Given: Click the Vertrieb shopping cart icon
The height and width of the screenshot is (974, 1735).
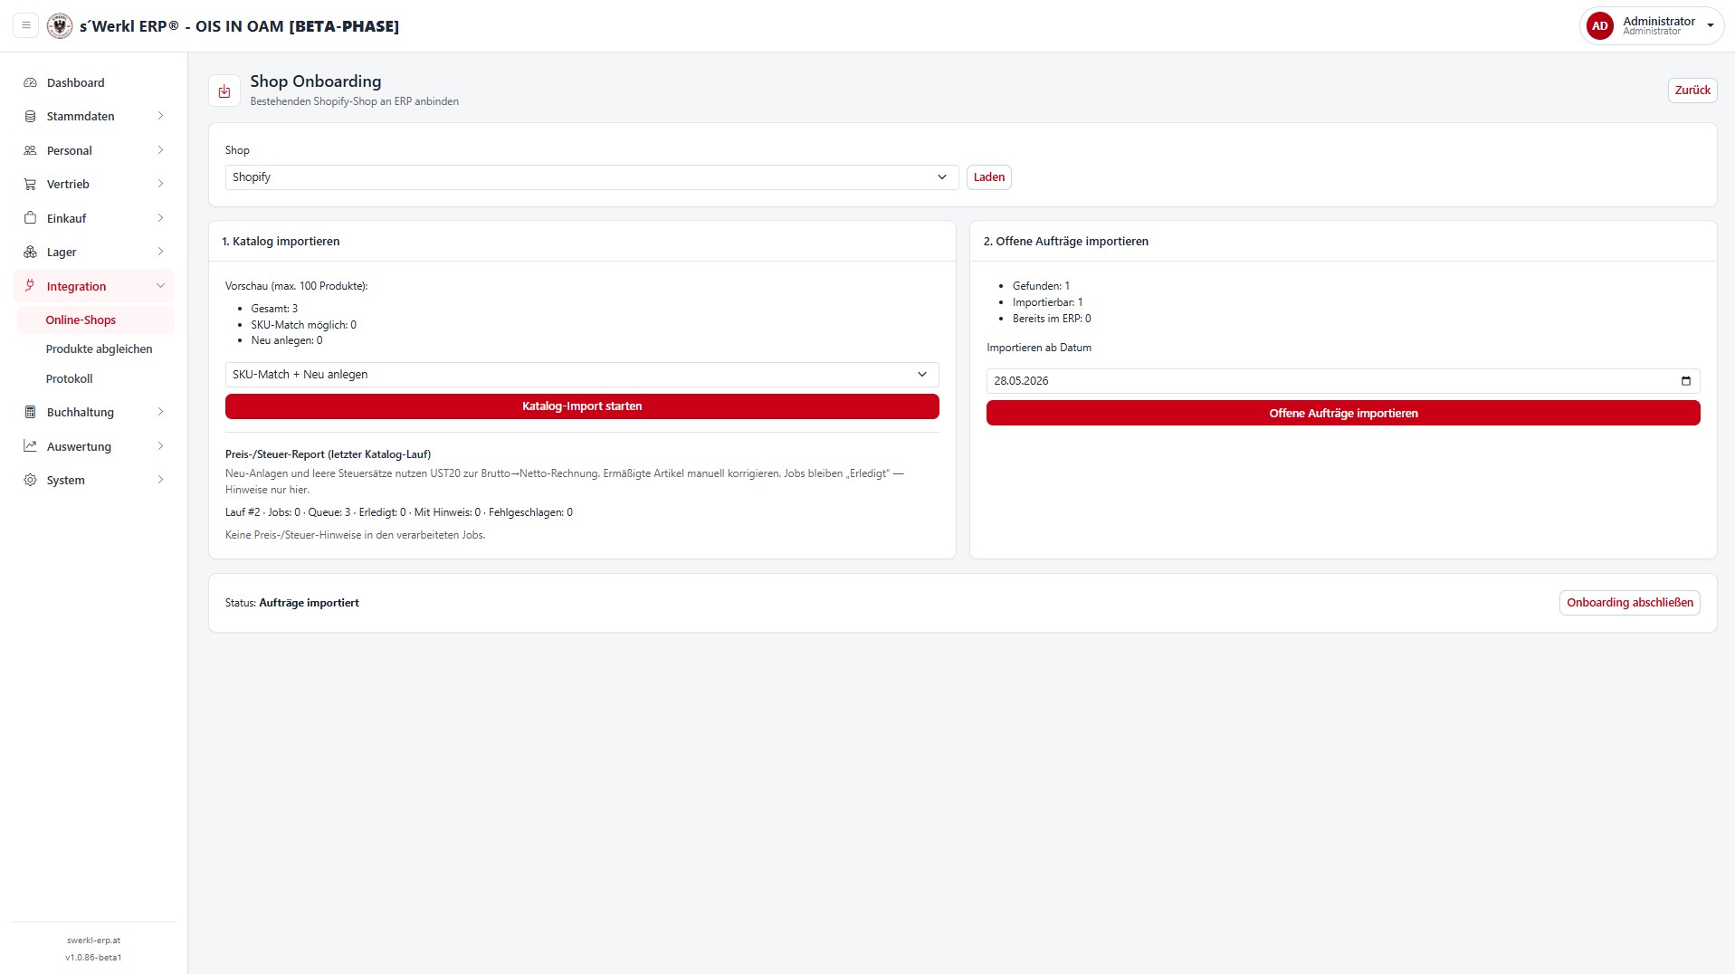Looking at the screenshot, I should tap(30, 184).
